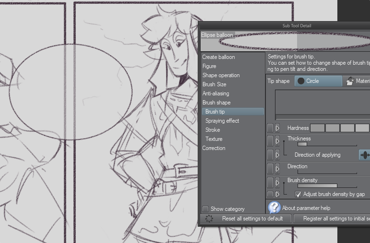Set Hardness to the second level box
Screen dimensions: 370x243
332,128
